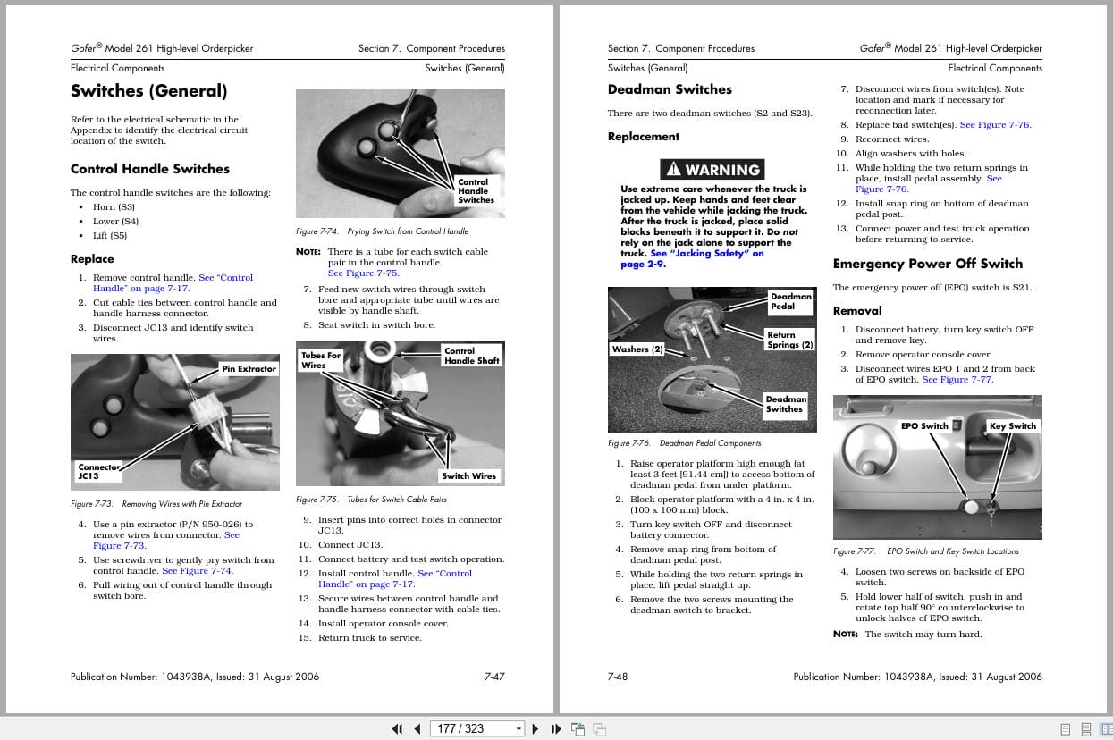The width and height of the screenshot is (1113, 740).
Task: Click the "Lower (S4)" bullet item
Action: (x=116, y=221)
